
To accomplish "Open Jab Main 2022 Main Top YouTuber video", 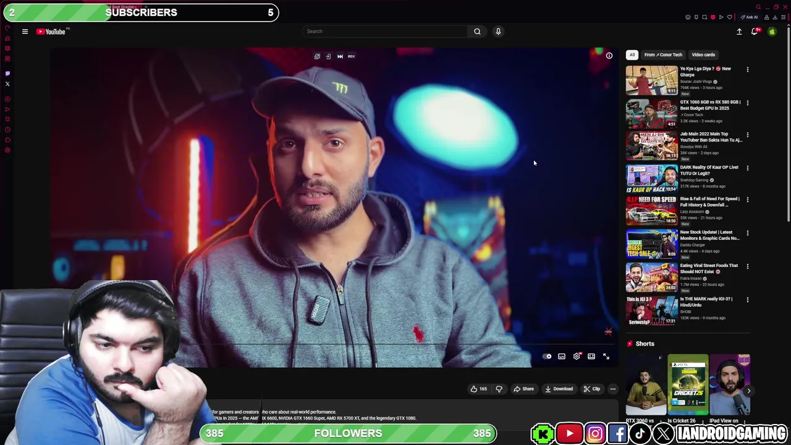I will coord(711,137).
